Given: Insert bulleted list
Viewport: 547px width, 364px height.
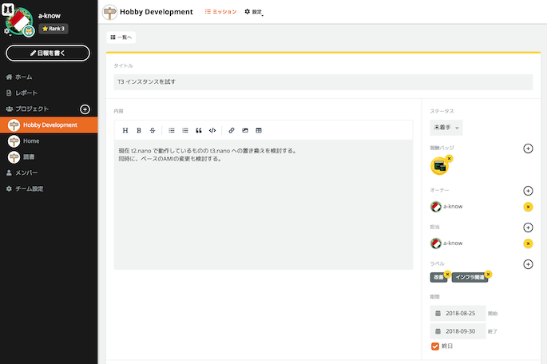Looking at the screenshot, I should (172, 130).
